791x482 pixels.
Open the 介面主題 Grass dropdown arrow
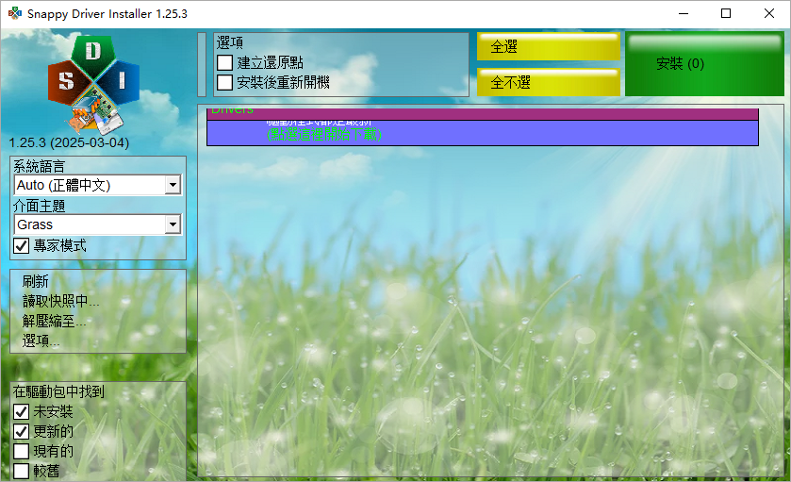[173, 224]
